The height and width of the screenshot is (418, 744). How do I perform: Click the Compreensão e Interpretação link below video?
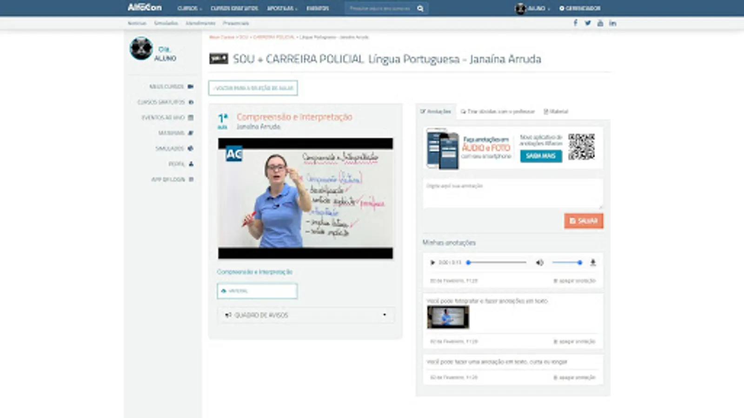(255, 272)
